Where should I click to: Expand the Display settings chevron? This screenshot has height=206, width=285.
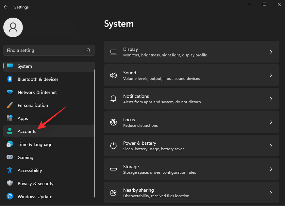[x=271, y=52]
